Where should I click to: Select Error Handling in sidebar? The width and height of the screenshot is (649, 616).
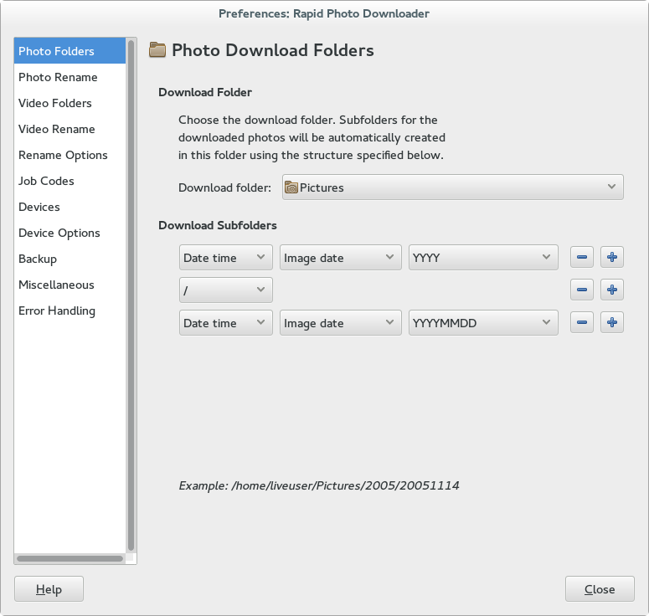click(x=70, y=311)
